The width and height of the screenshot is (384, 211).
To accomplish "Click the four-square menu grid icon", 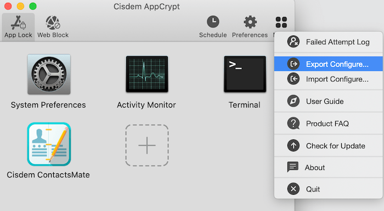I will [281, 22].
